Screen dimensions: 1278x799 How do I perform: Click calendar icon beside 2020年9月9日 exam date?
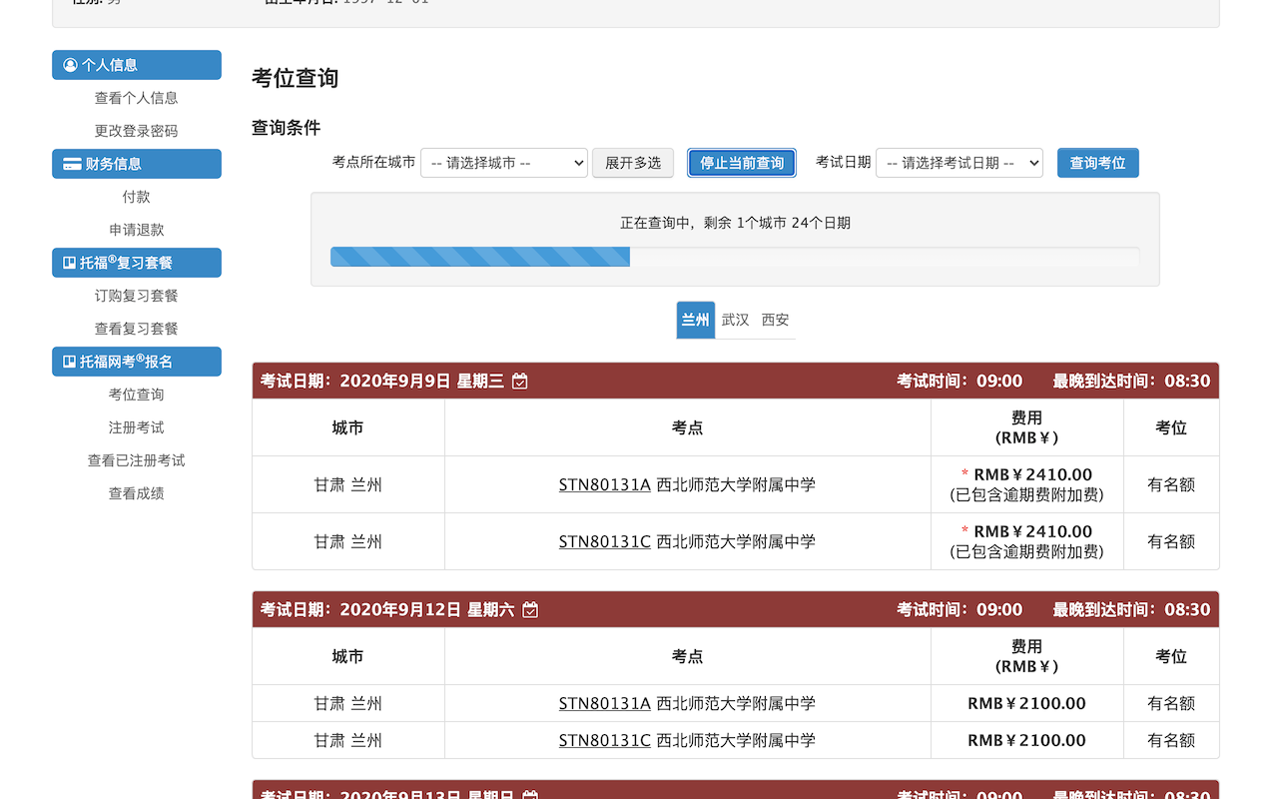tap(520, 381)
